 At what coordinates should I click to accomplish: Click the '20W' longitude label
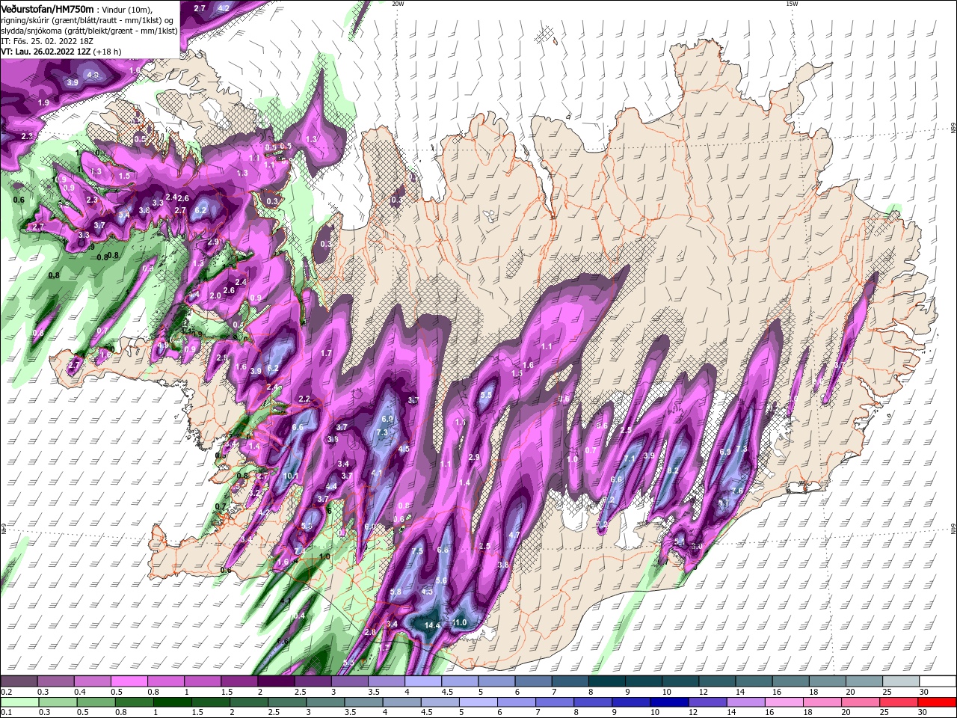(x=398, y=4)
